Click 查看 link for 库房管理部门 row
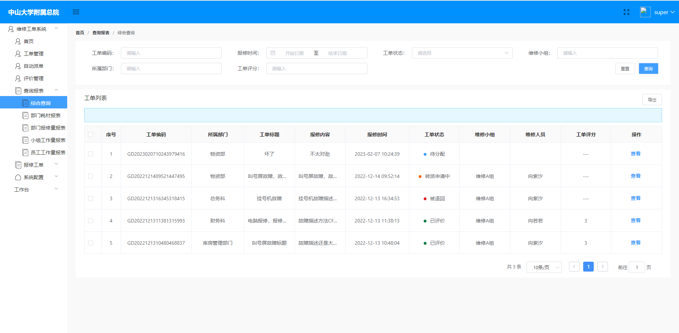 tap(636, 243)
